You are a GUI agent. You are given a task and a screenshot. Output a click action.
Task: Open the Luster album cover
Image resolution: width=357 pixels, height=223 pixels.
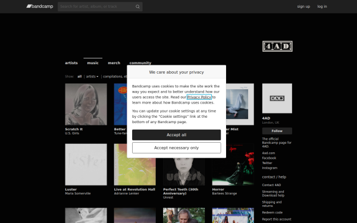[86, 165]
